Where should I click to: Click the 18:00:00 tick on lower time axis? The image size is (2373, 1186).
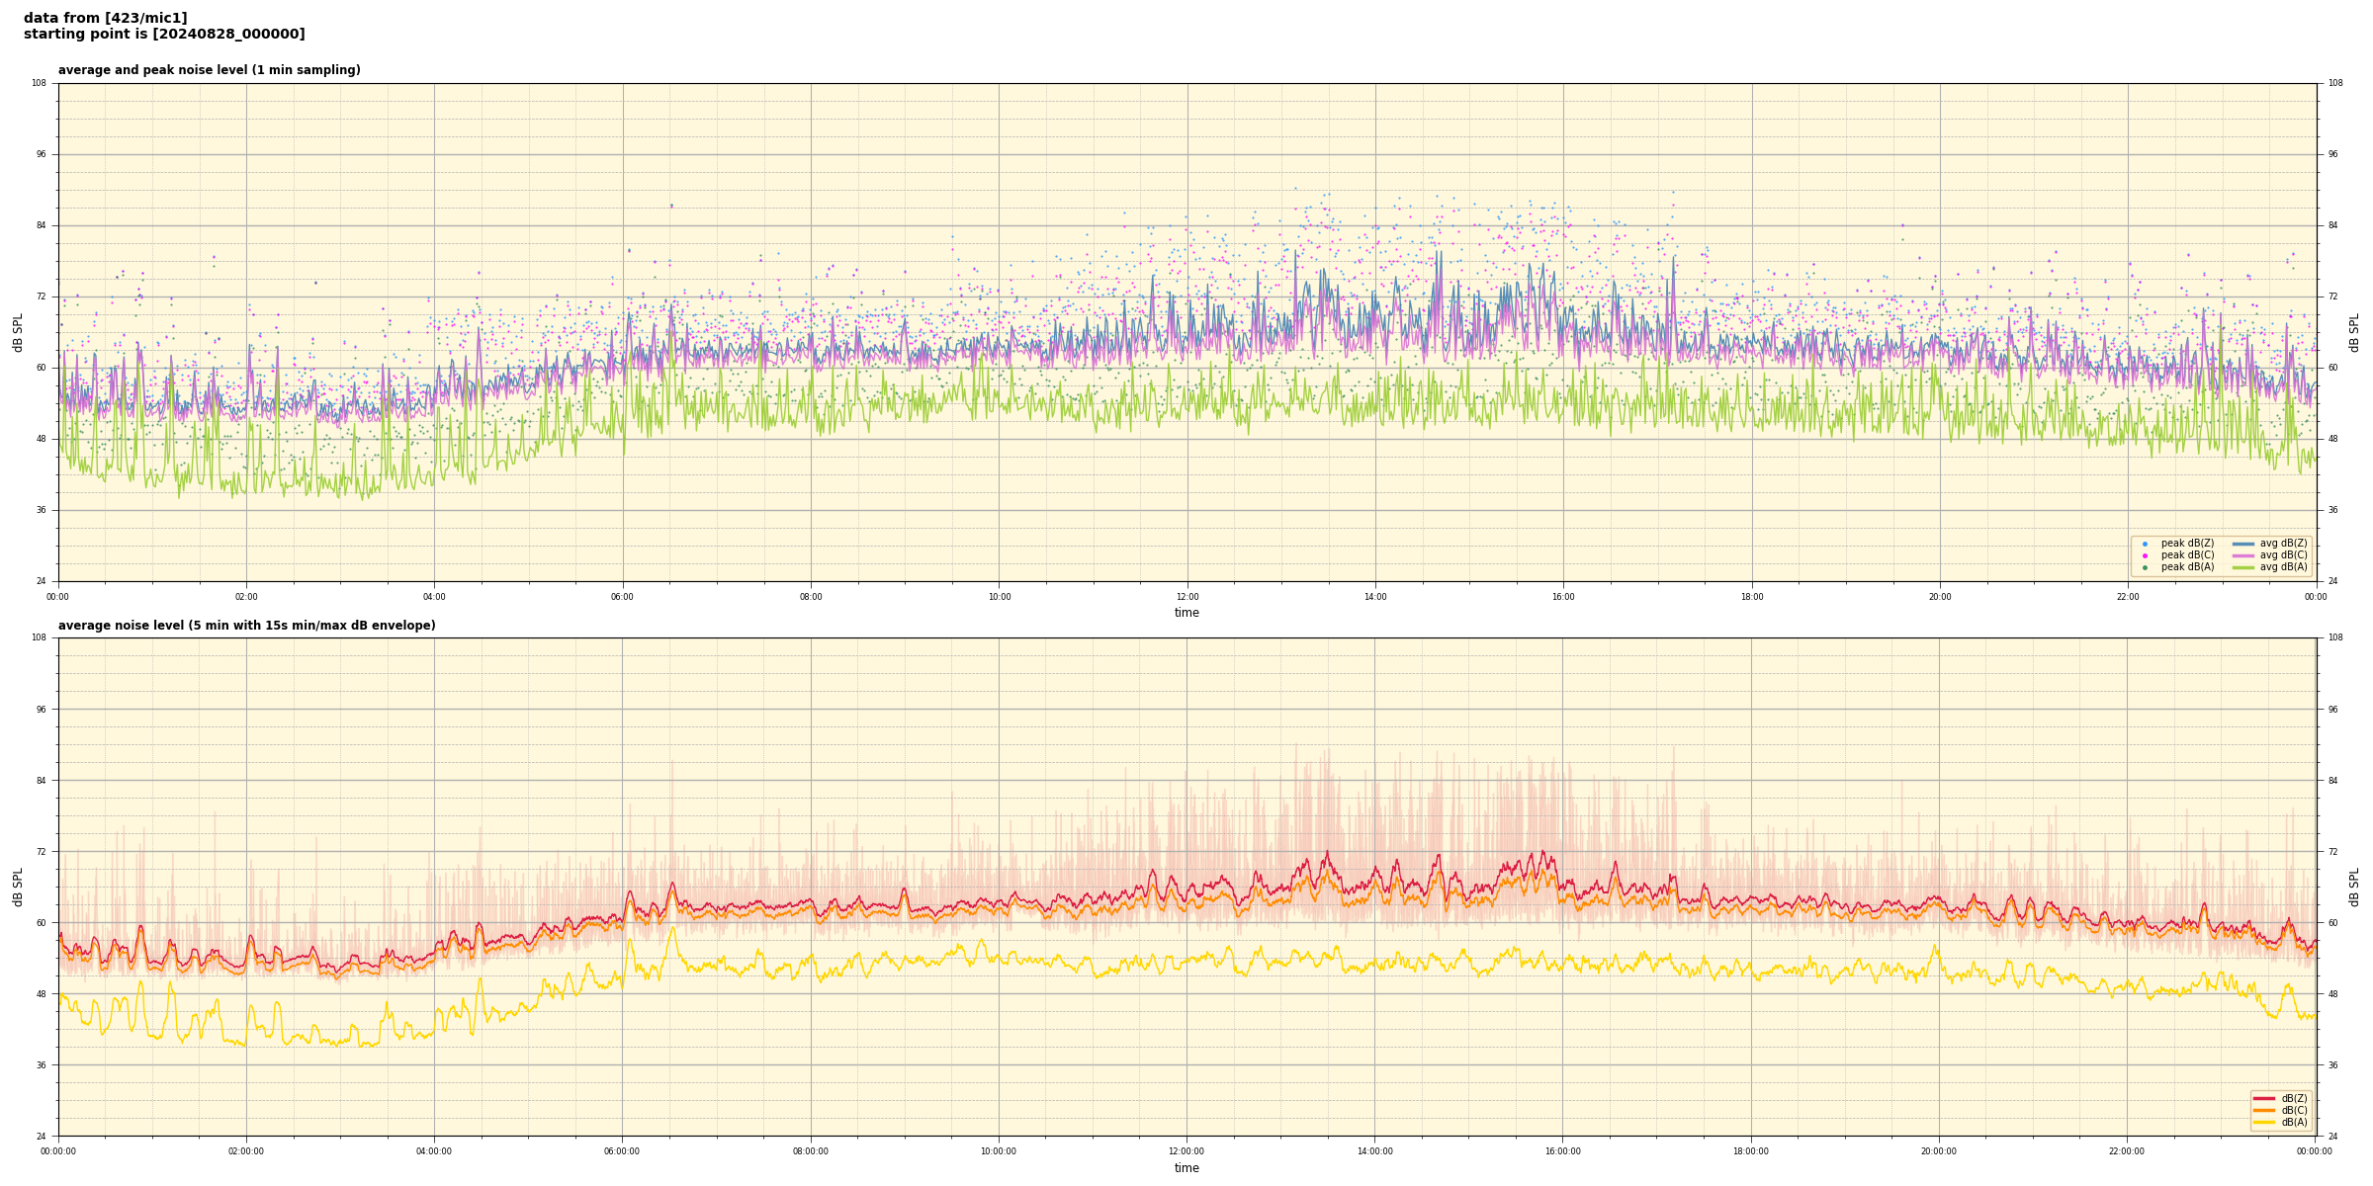[x=1751, y=1151]
